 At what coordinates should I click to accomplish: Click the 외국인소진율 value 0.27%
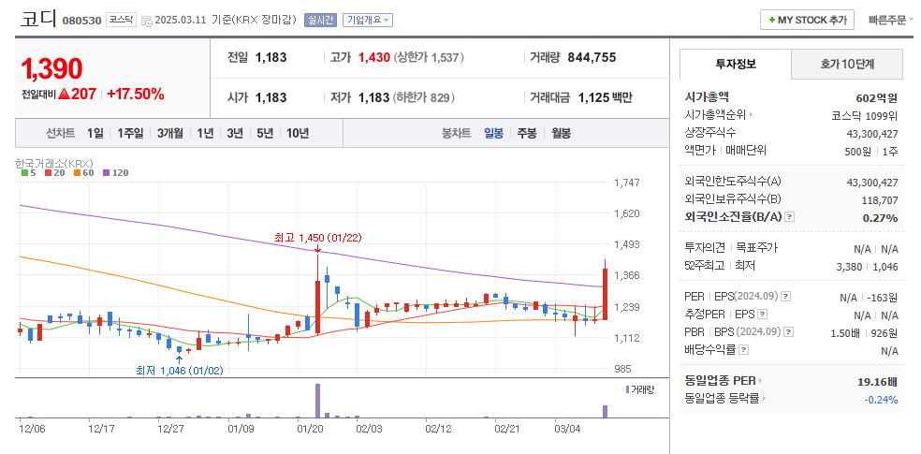pos(880,218)
